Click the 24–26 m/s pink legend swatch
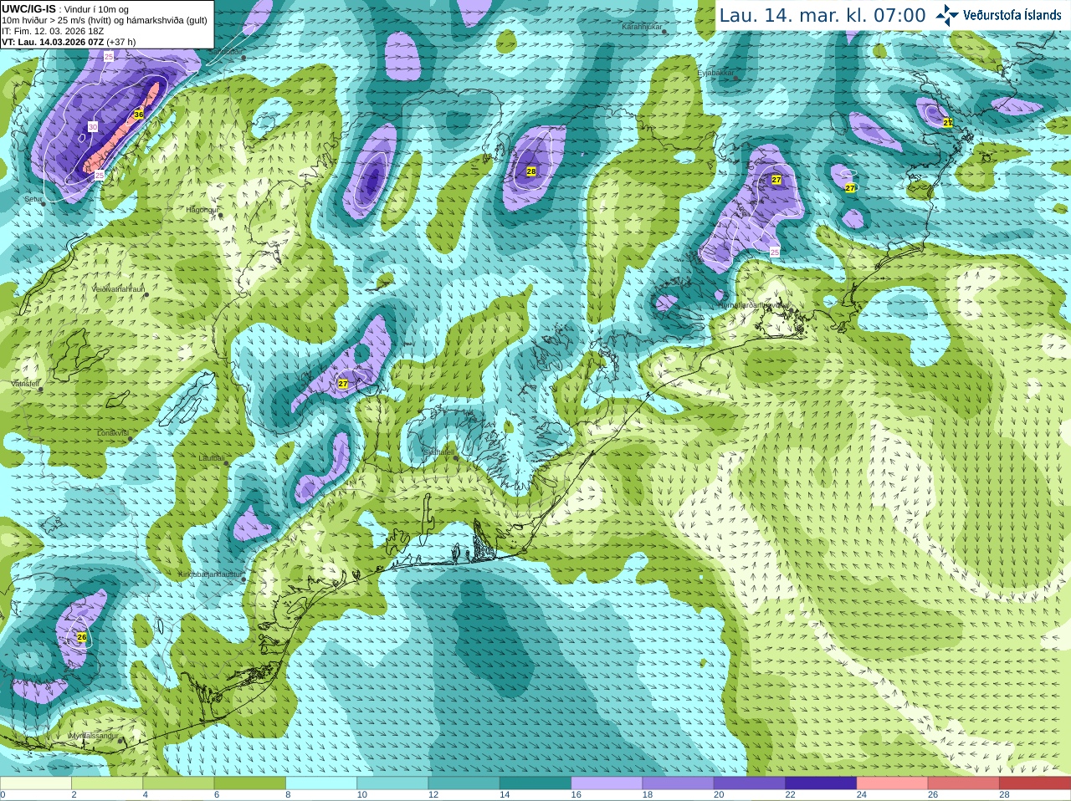1071x801 pixels. pos(893,783)
